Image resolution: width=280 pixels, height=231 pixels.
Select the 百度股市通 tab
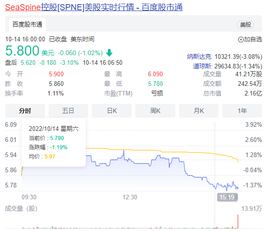click(x=28, y=24)
